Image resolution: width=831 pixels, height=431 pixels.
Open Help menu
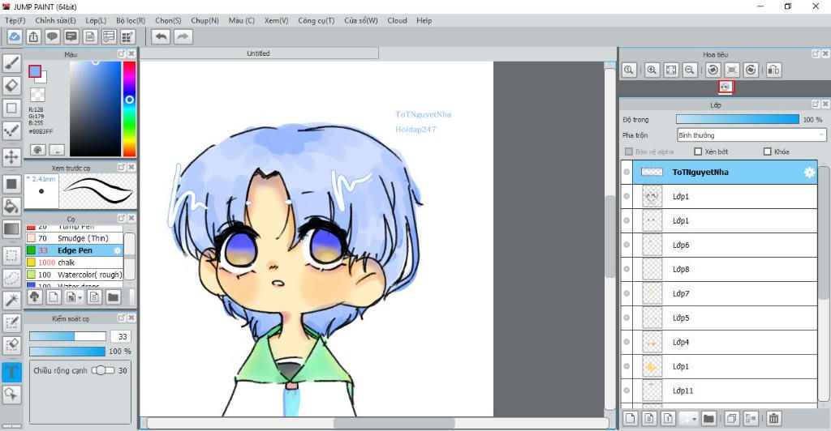click(424, 20)
